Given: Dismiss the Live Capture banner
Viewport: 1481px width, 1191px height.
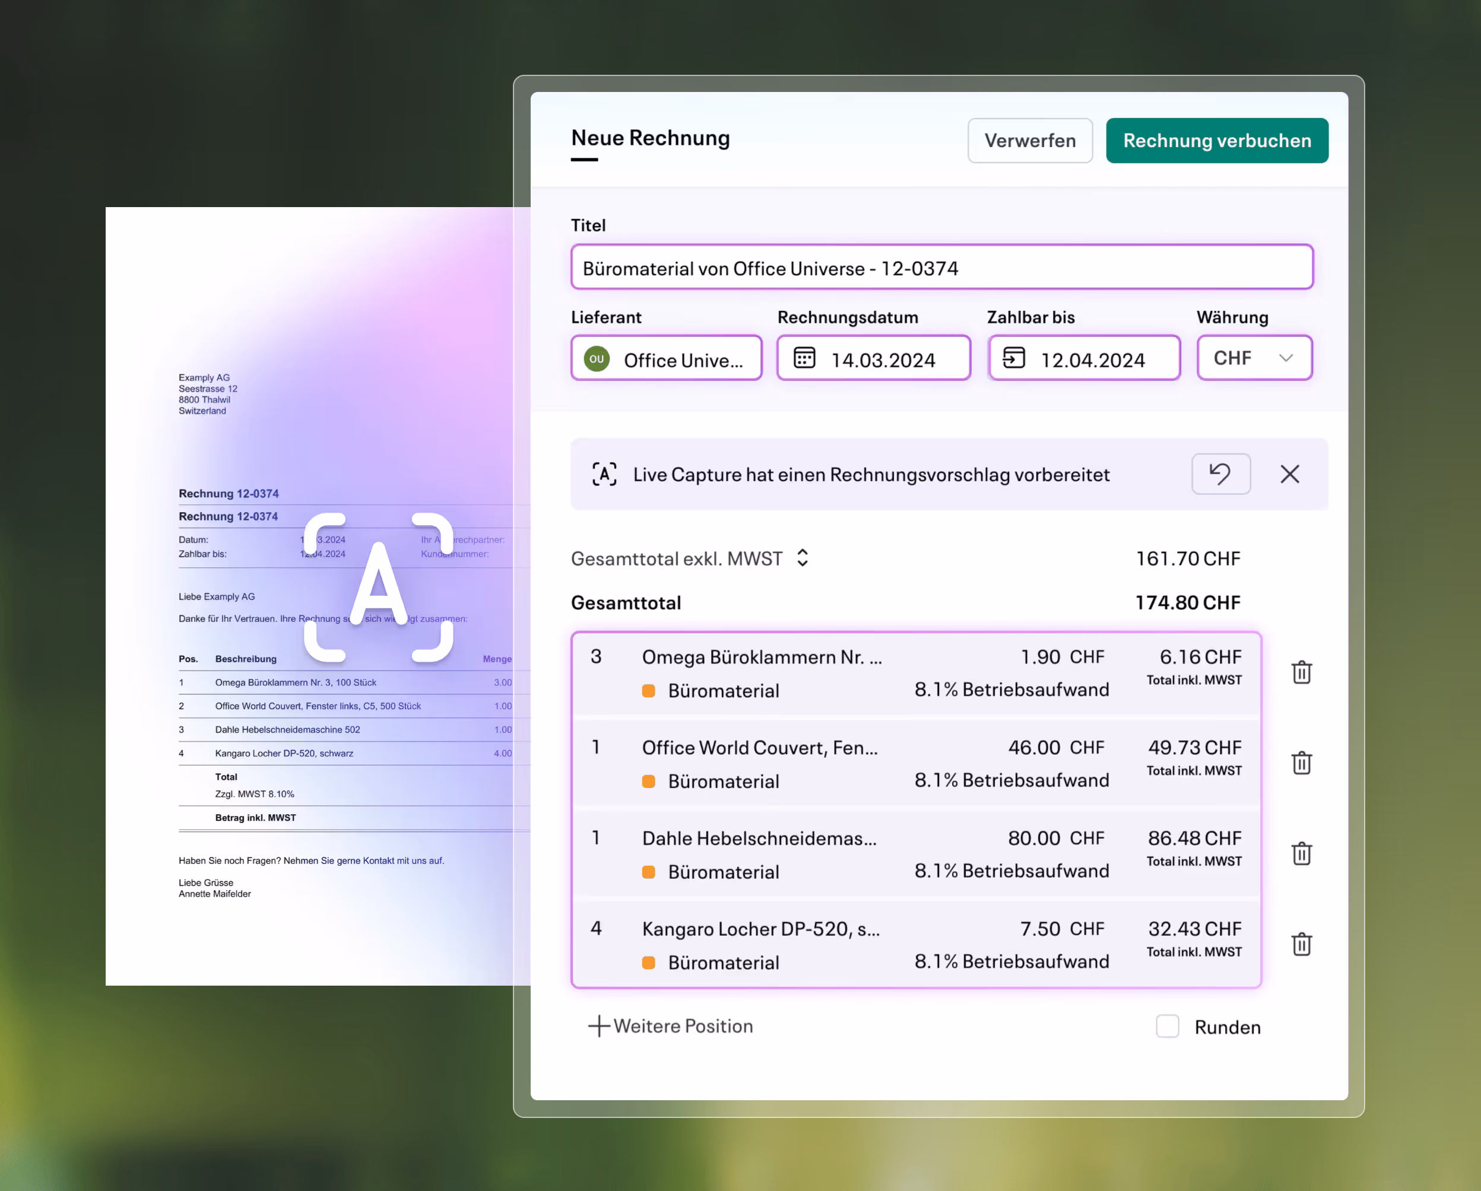Looking at the screenshot, I should click(x=1289, y=474).
